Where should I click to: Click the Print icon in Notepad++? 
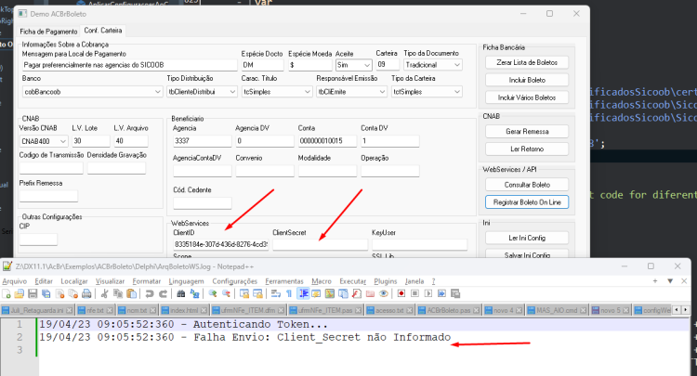point(86,294)
